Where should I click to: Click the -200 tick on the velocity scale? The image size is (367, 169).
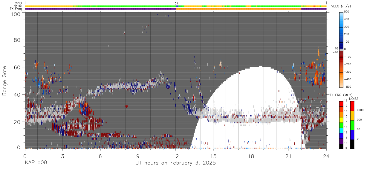coord(348,64)
